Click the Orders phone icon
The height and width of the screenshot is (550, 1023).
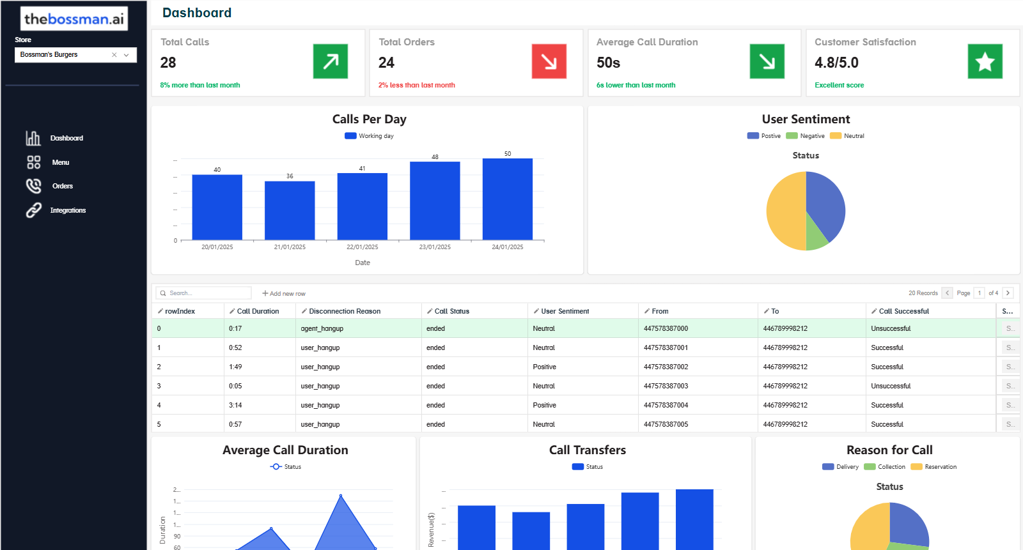[33, 186]
